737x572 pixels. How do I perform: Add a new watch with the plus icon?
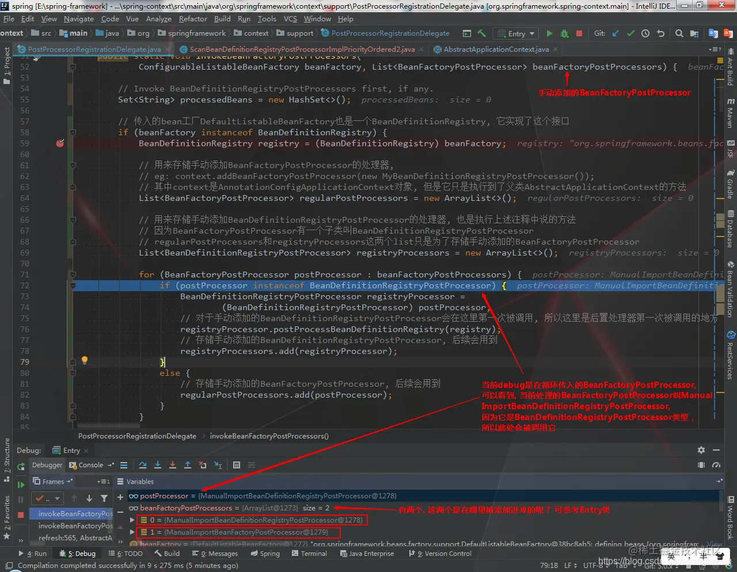tap(120, 497)
